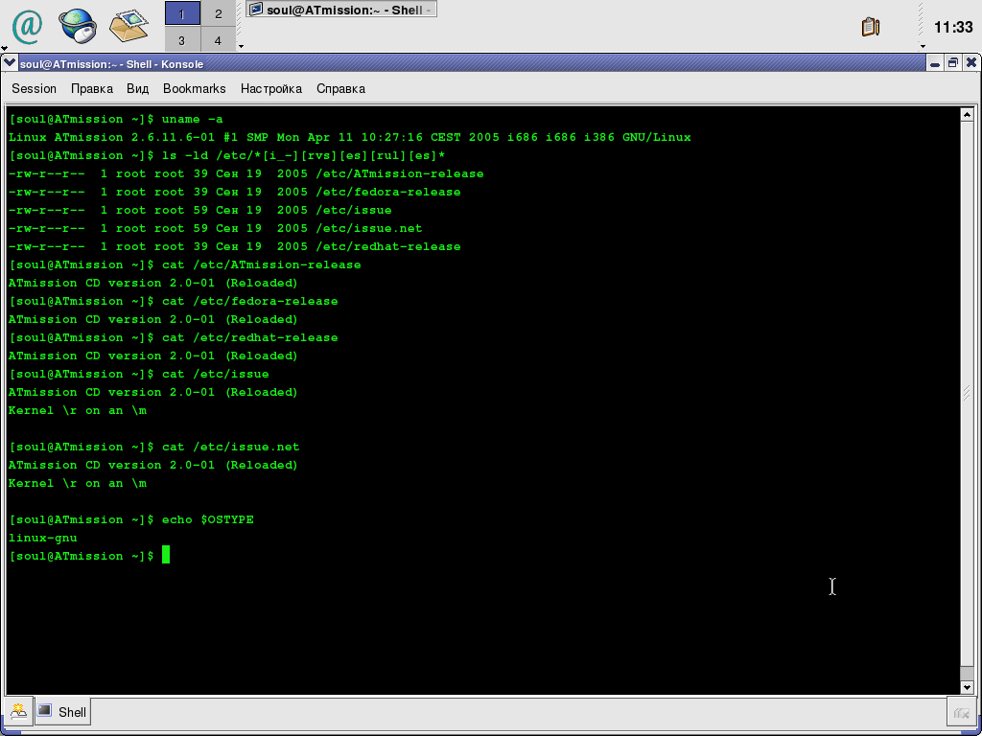The image size is (982, 736).
Task: Expand the taskbar list arrow beside pager
Action: 241,46
